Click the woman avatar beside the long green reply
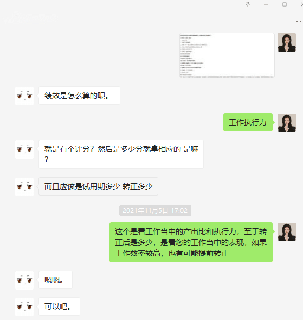Screen dimensions: 303x320 coord(287,232)
